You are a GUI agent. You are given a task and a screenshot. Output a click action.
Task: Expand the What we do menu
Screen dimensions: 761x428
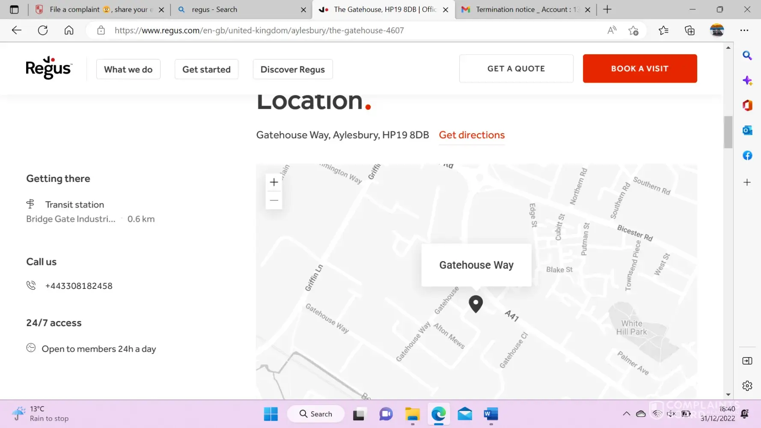128,69
